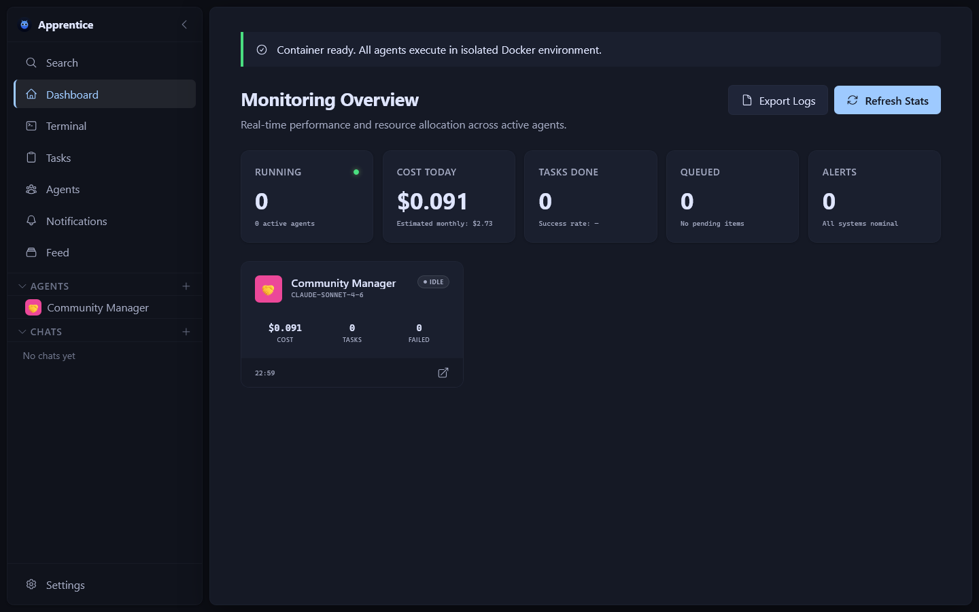The image size is (979, 612).
Task: Open the Community Manager card title
Action: [x=343, y=283]
